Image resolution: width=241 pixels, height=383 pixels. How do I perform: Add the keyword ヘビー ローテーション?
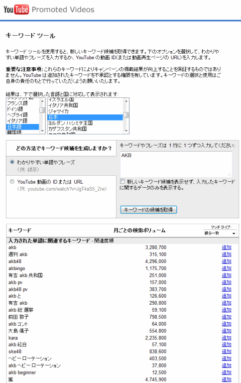[226, 358]
